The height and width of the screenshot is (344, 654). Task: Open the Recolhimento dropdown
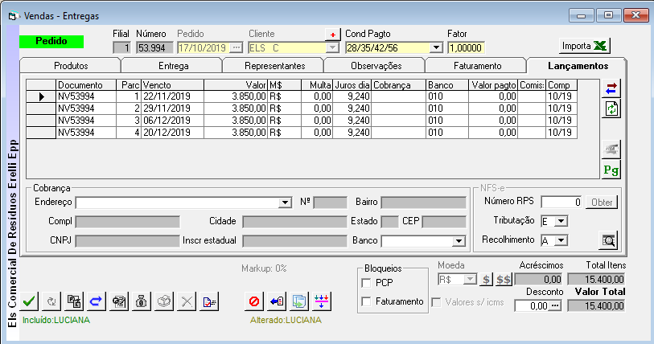click(562, 240)
